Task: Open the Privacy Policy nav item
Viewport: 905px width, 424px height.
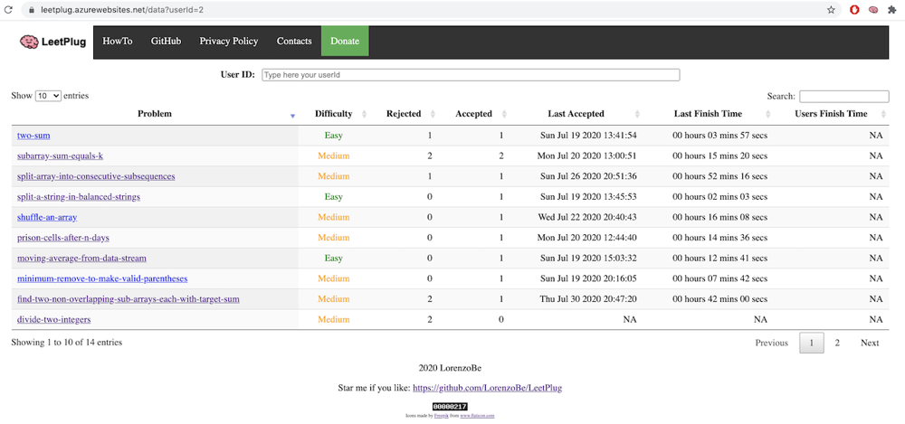Action: click(x=229, y=42)
